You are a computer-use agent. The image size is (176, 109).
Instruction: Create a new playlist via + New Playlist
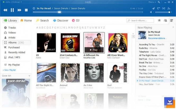[9, 70]
